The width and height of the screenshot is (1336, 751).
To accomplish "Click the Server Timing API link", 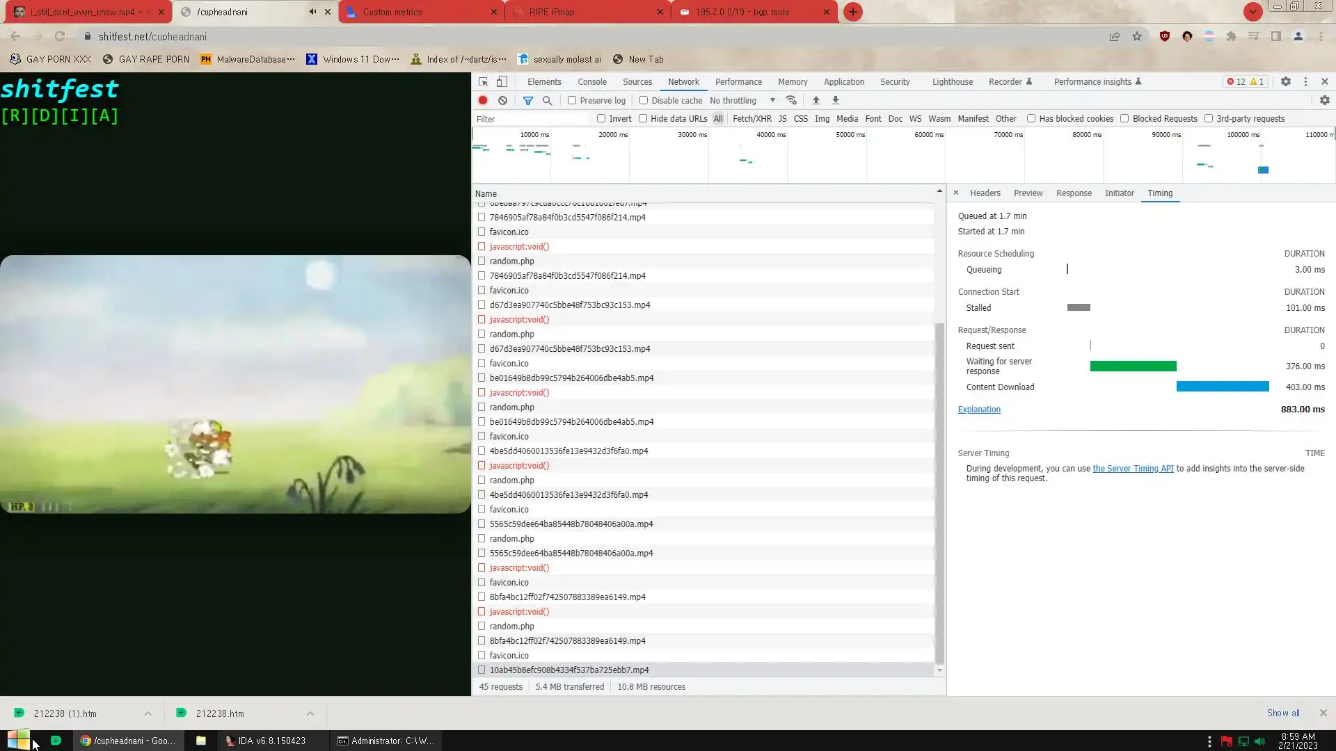I will [x=1132, y=468].
